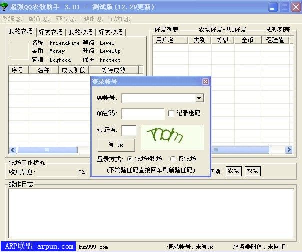Click the 好友列表 label

pyautogui.click(x=166, y=30)
